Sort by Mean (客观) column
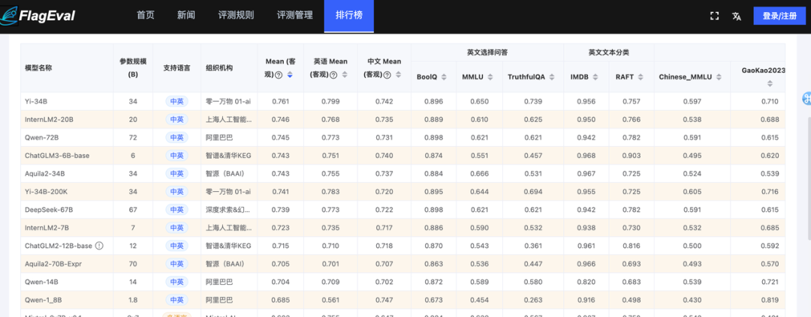The image size is (811, 317). tap(290, 76)
